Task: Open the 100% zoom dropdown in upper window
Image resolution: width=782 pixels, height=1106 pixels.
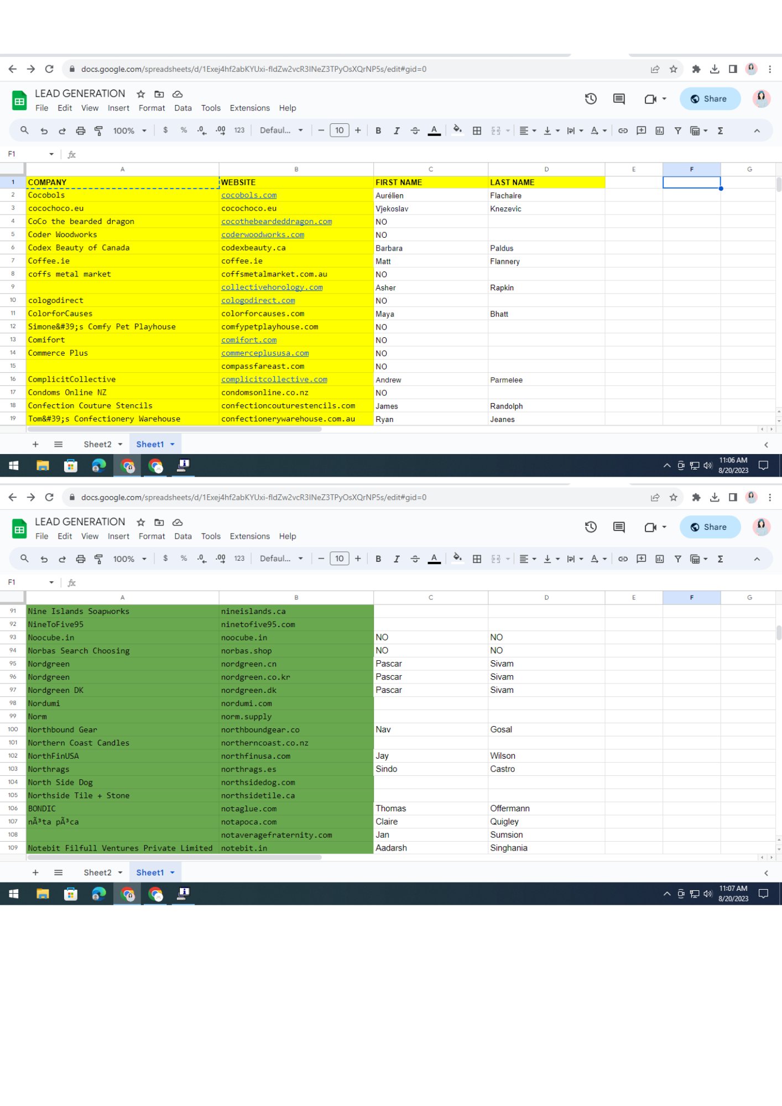Action: point(130,131)
